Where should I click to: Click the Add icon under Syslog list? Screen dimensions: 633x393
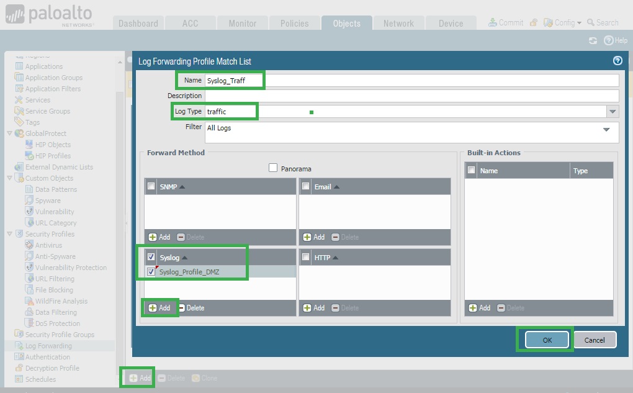[x=153, y=308]
